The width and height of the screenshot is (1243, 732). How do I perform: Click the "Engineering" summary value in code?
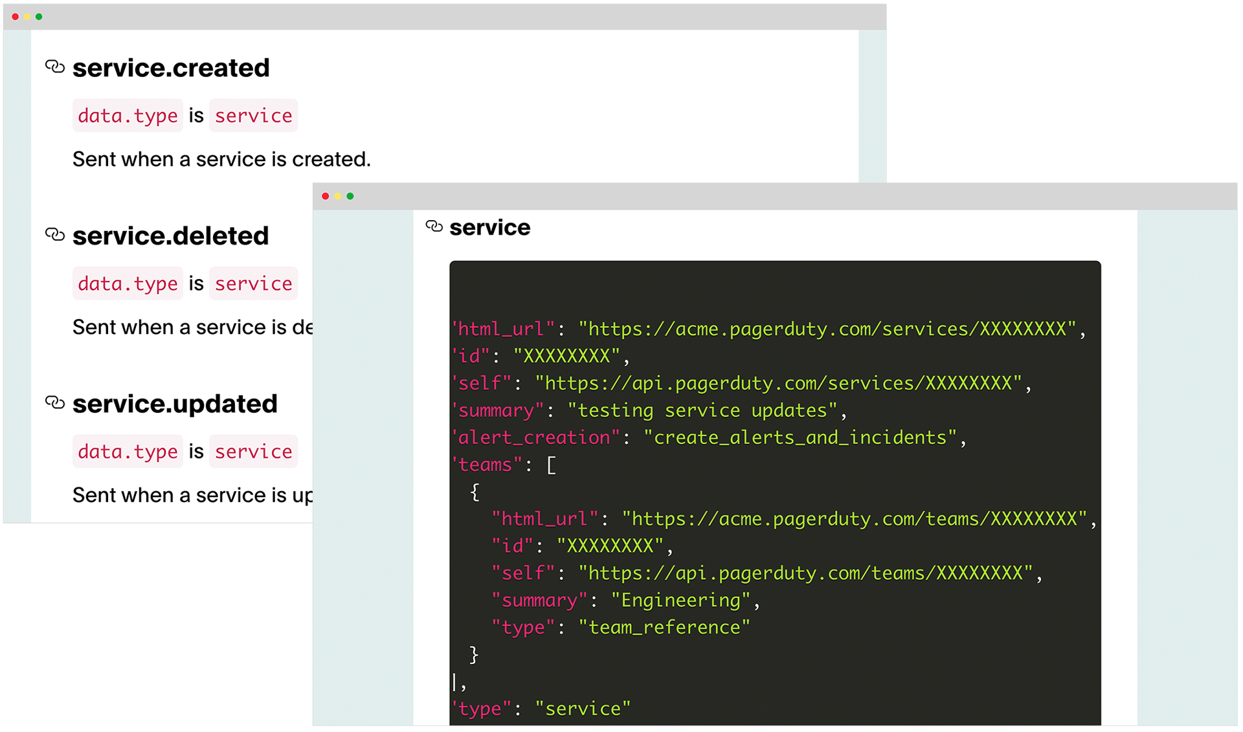pyautogui.click(x=680, y=600)
